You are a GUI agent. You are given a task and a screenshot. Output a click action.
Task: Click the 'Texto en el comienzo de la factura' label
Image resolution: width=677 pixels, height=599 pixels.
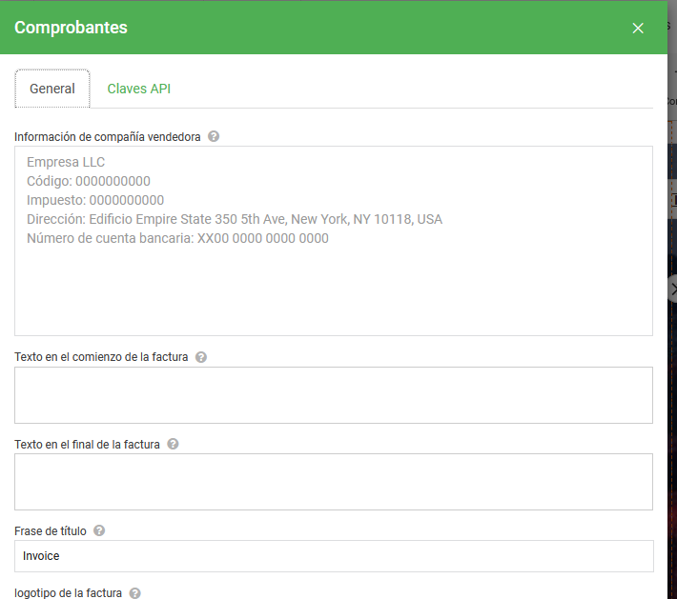click(x=101, y=357)
